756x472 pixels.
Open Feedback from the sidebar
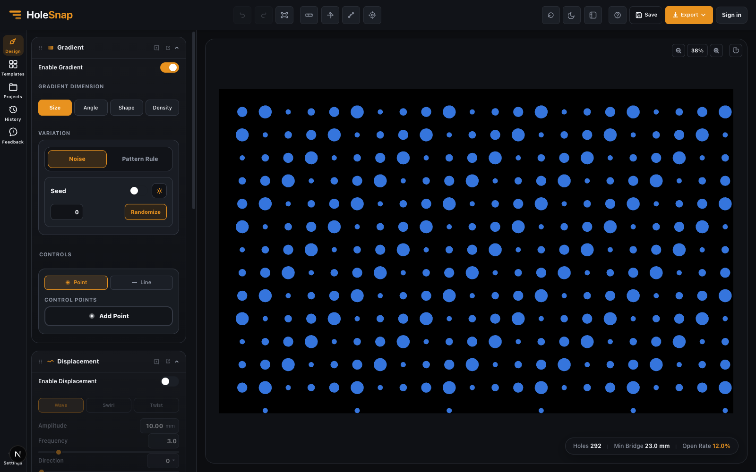pos(13,136)
